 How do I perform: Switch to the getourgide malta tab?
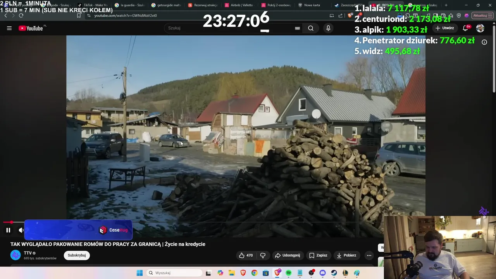point(166,5)
